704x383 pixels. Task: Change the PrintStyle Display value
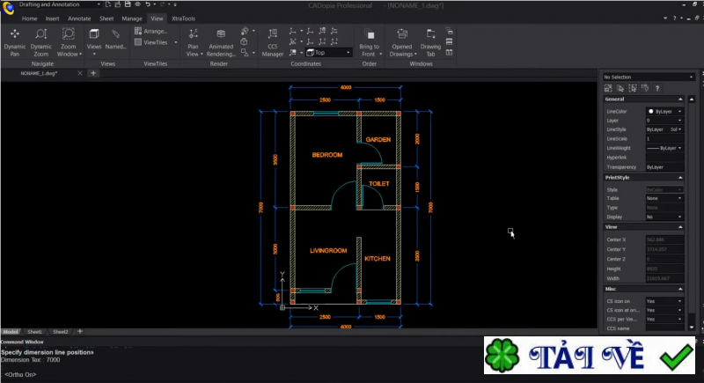tap(664, 217)
